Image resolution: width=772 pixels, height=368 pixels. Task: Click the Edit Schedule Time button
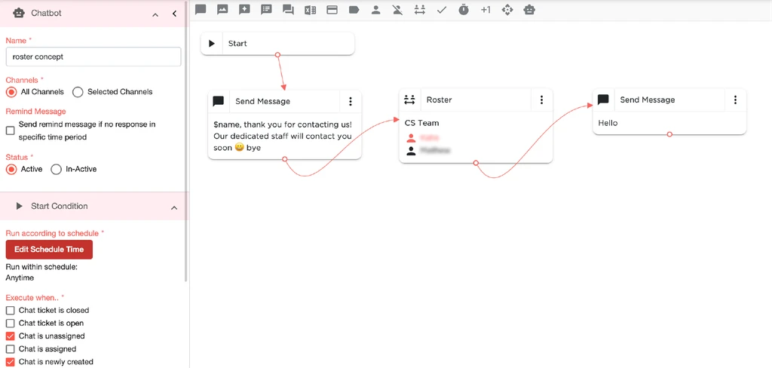pos(49,250)
